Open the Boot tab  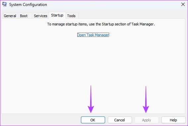pos(24,16)
